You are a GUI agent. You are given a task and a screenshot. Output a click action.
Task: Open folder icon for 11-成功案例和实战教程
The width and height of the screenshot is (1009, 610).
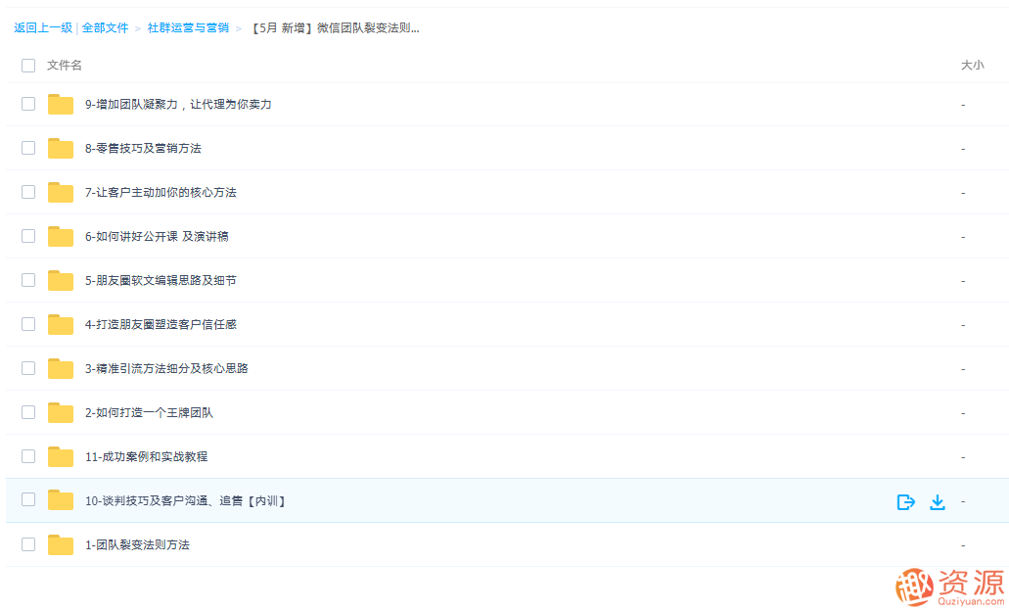point(61,456)
